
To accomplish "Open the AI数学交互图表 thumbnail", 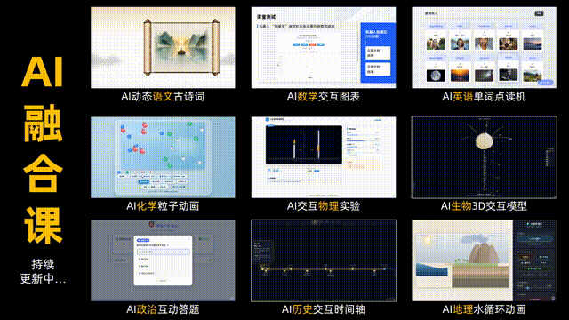I will click(x=324, y=47).
